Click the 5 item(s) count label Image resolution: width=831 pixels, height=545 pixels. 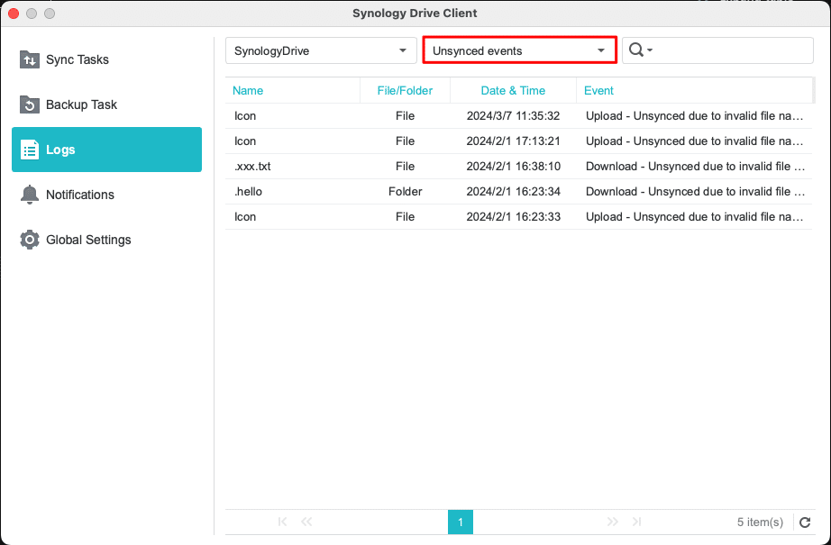coord(760,522)
